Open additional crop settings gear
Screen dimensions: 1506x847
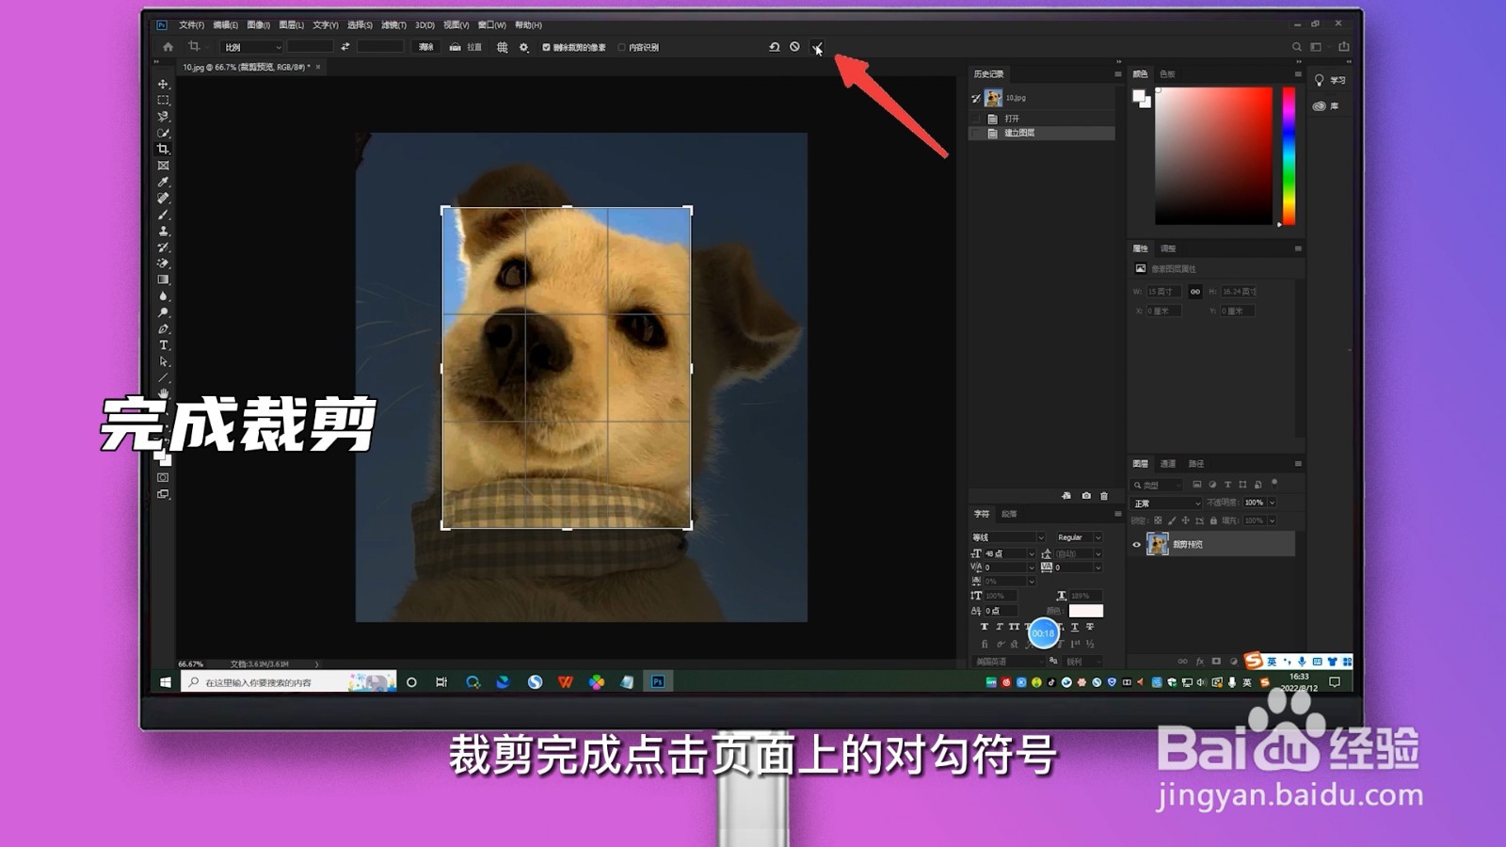[x=524, y=47]
